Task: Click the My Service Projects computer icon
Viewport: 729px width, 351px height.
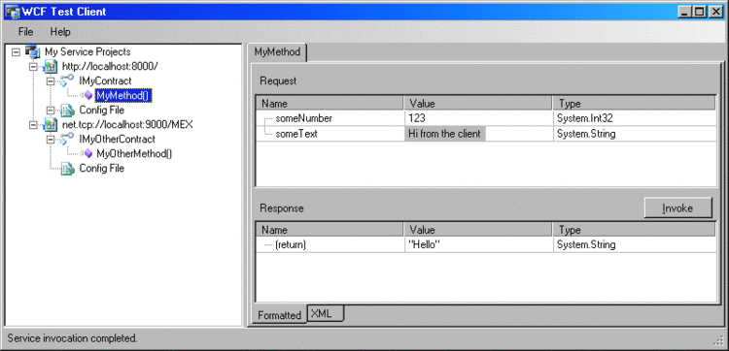Action: coord(32,52)
